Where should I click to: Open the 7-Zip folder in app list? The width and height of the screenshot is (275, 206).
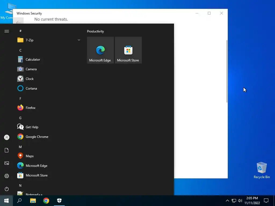[49, 40]
